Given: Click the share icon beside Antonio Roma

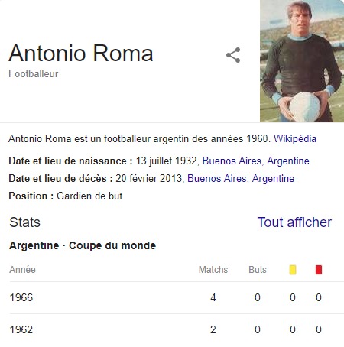Looking at the screenshot, I should coord(233,55).
